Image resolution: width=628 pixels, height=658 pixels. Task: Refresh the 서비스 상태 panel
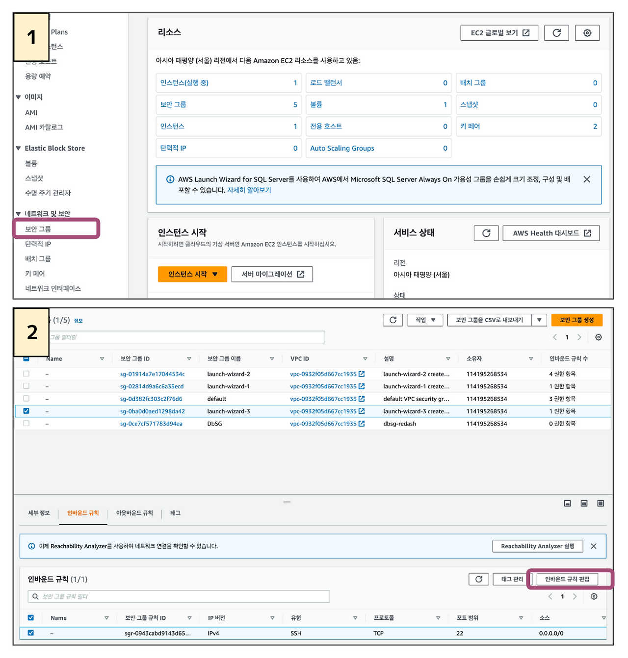click(x=486, y=233)
